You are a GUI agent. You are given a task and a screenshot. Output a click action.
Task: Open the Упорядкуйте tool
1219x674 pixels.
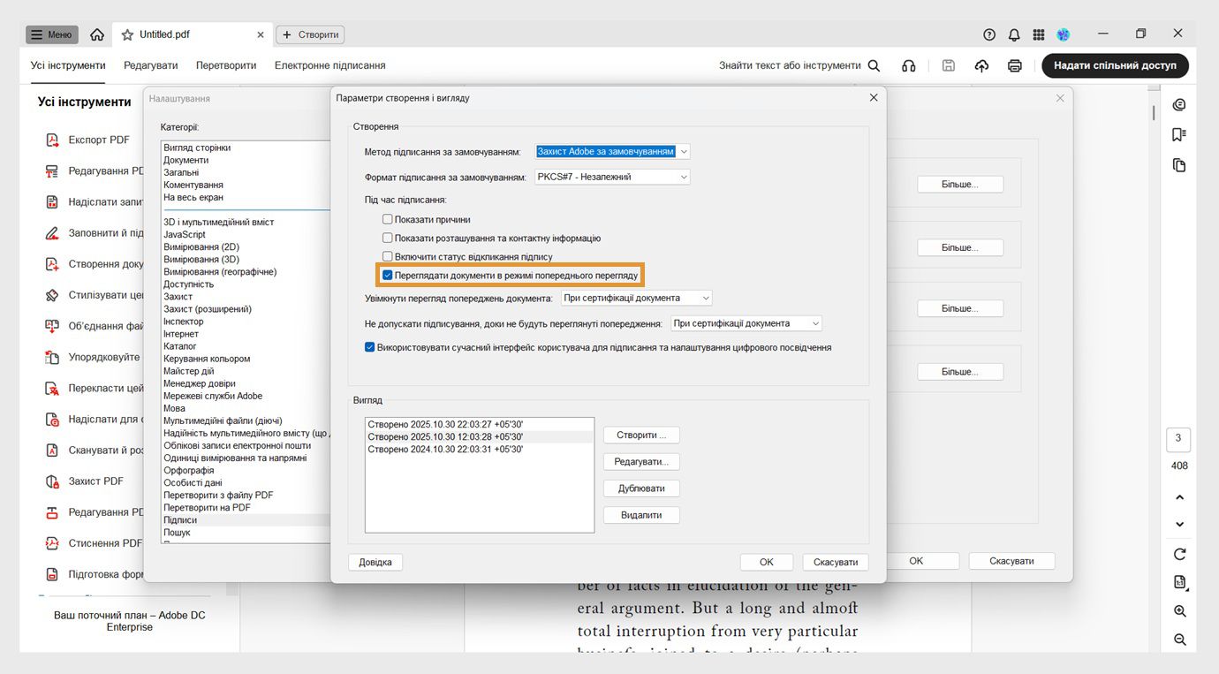click(x=95, y=357)
